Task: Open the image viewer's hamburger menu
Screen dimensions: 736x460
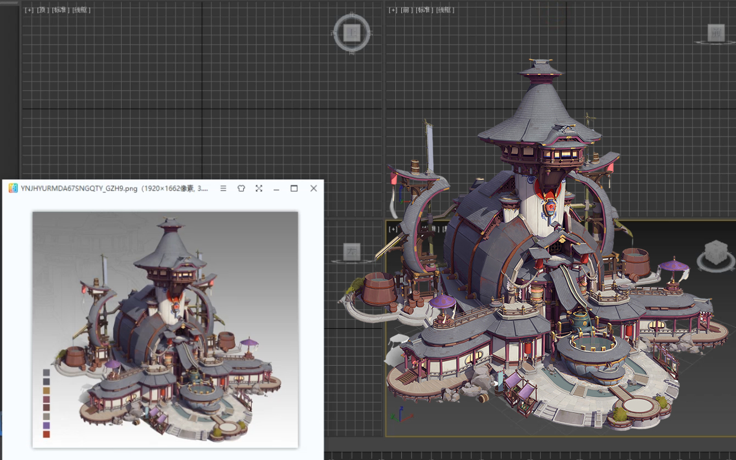Action: click(223, 188)
